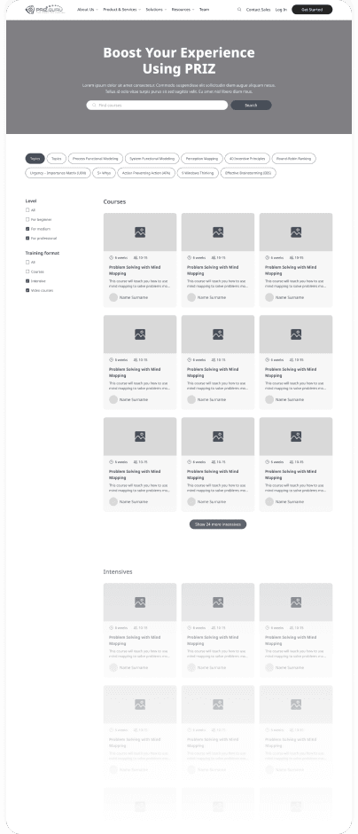Check All under Training format
358x834 pixels.
click(27, 263)
